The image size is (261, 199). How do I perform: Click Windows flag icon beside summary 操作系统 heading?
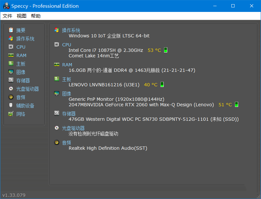tap(57, 30)
